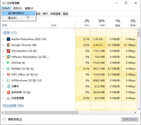The height and width of the screenshot is (125, 141).
Task: Click the JZScreenShot red icon
Action: (8, 51)
